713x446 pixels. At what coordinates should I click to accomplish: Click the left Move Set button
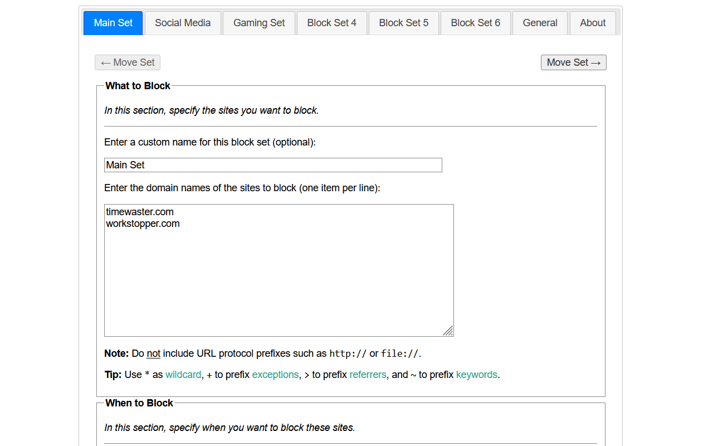127,62
